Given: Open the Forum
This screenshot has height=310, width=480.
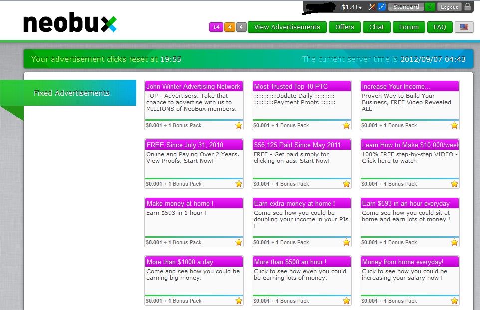Looking at the screenshot, I should click(409, 27).
